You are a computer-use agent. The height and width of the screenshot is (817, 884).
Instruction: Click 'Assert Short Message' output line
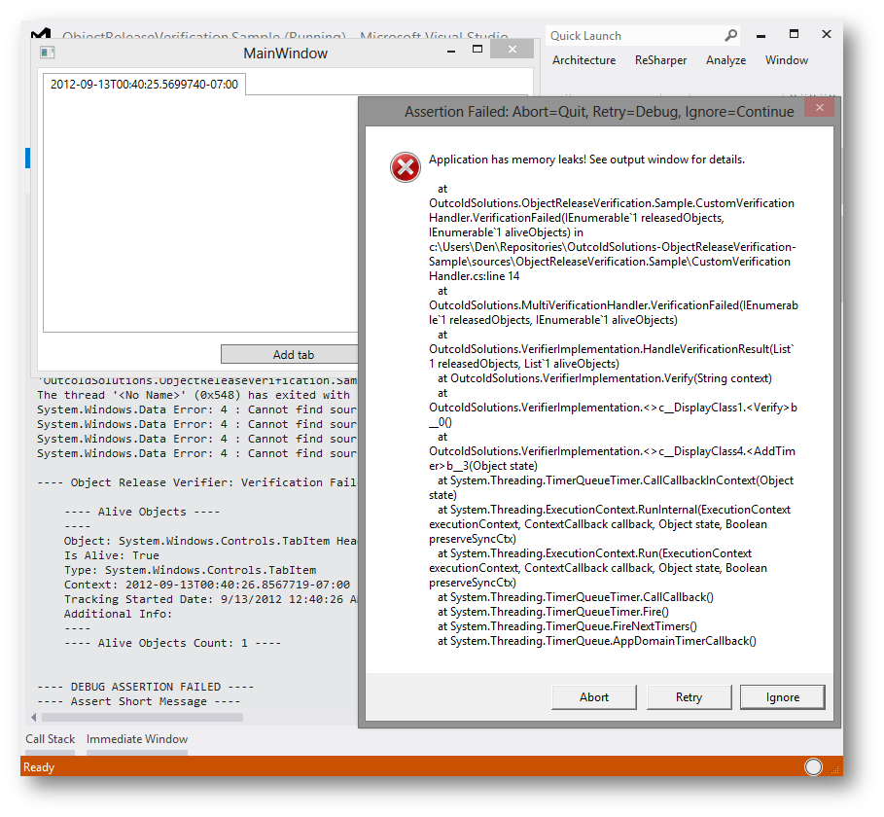[139, 701]
